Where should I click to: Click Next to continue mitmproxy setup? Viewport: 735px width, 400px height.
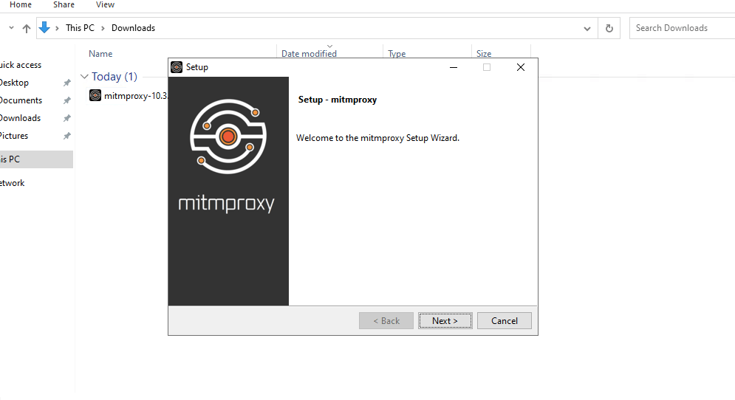point(445,321)
